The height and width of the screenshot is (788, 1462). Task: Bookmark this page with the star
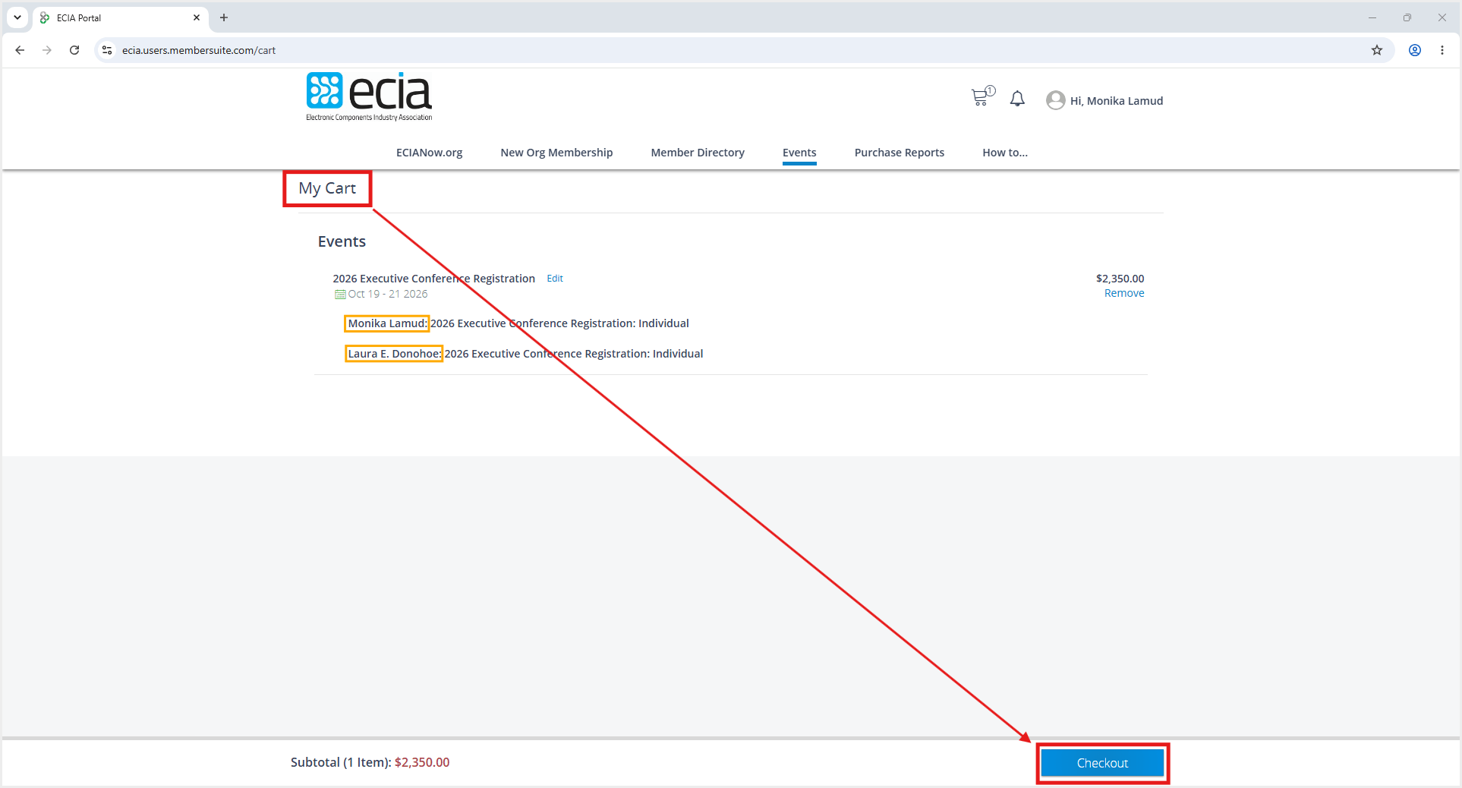pos(1377,50)
